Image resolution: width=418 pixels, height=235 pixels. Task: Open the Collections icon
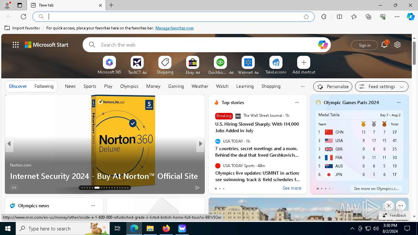pyautogui.click(x=368, y=17)
